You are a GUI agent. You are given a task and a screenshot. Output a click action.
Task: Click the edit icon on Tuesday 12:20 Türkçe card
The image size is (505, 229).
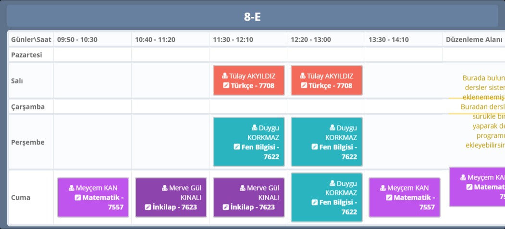pos(304,85)
